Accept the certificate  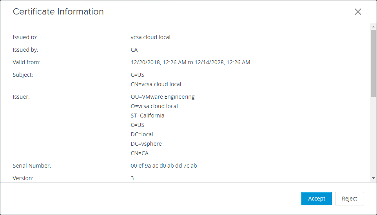[x=316, y=199]
